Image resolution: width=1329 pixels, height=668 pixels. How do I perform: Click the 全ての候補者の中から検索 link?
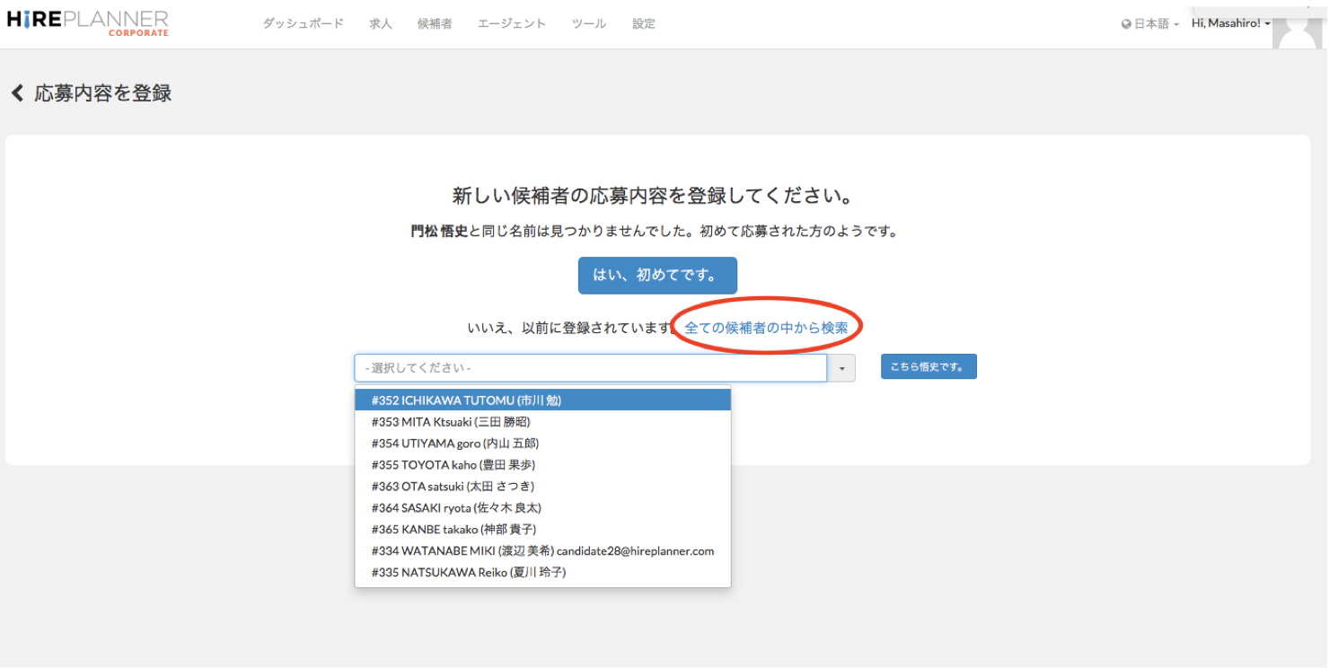766,328
